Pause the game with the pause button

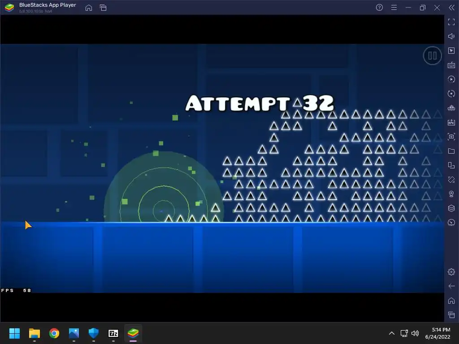(x=432, y=56)
